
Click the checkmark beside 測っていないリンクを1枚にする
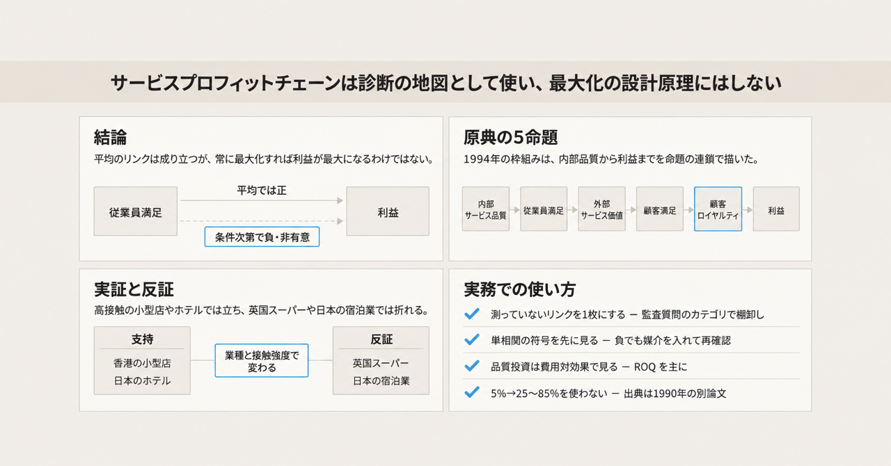coord(472,314)
